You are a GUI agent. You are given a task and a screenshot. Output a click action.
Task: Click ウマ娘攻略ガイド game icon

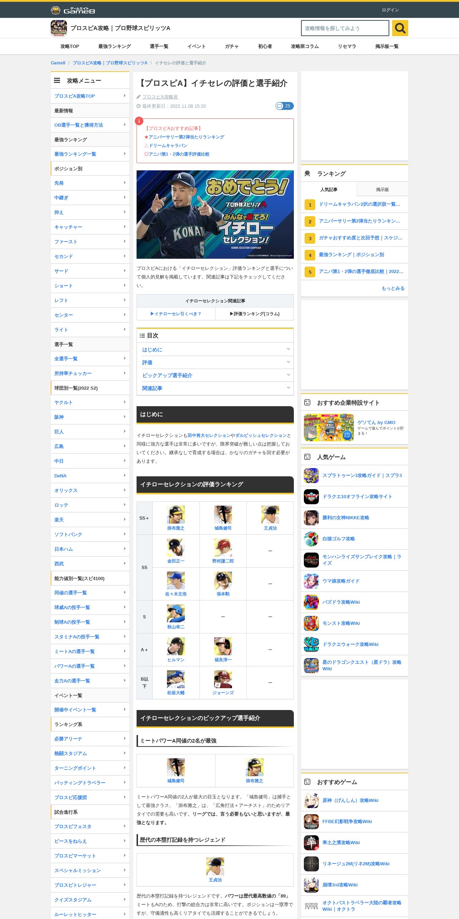[x=311, y=581]
